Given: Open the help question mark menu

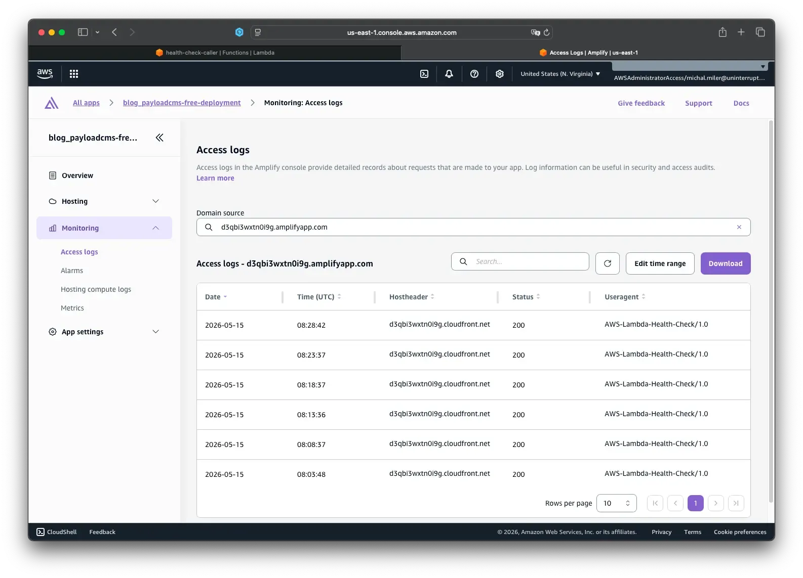Looking at the screenshot, I should tap(474, 74).
